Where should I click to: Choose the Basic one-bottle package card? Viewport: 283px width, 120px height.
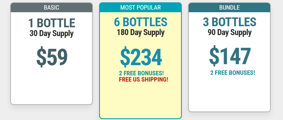click(x=51, y=54)
